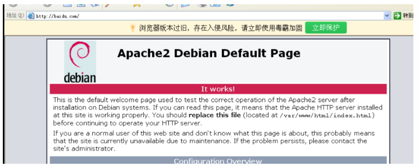Click the browser outdated warning message text
The width and height of the screenshot is (418, 168).
(x=221, y=28)
